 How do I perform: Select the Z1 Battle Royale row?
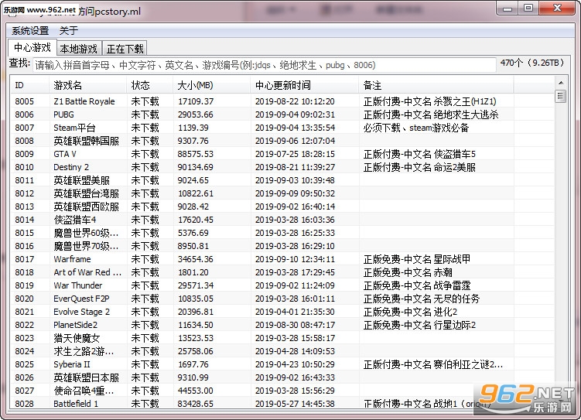282,101
